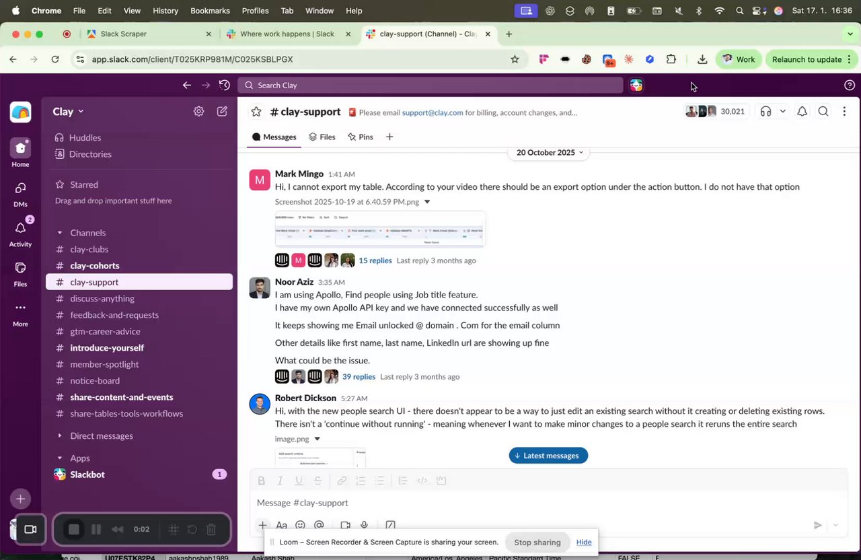
Task: Click Relaunch to update button
Action: point(813,59)
